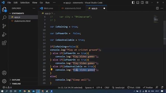Open the Run menu
Image resolution: width=166 pixels, height=93 pixels.
47,3
